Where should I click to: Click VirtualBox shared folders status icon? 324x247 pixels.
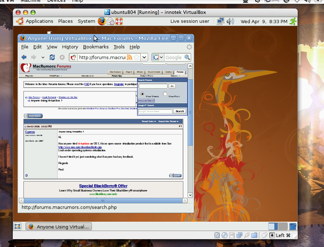click(x=254, y=235)
